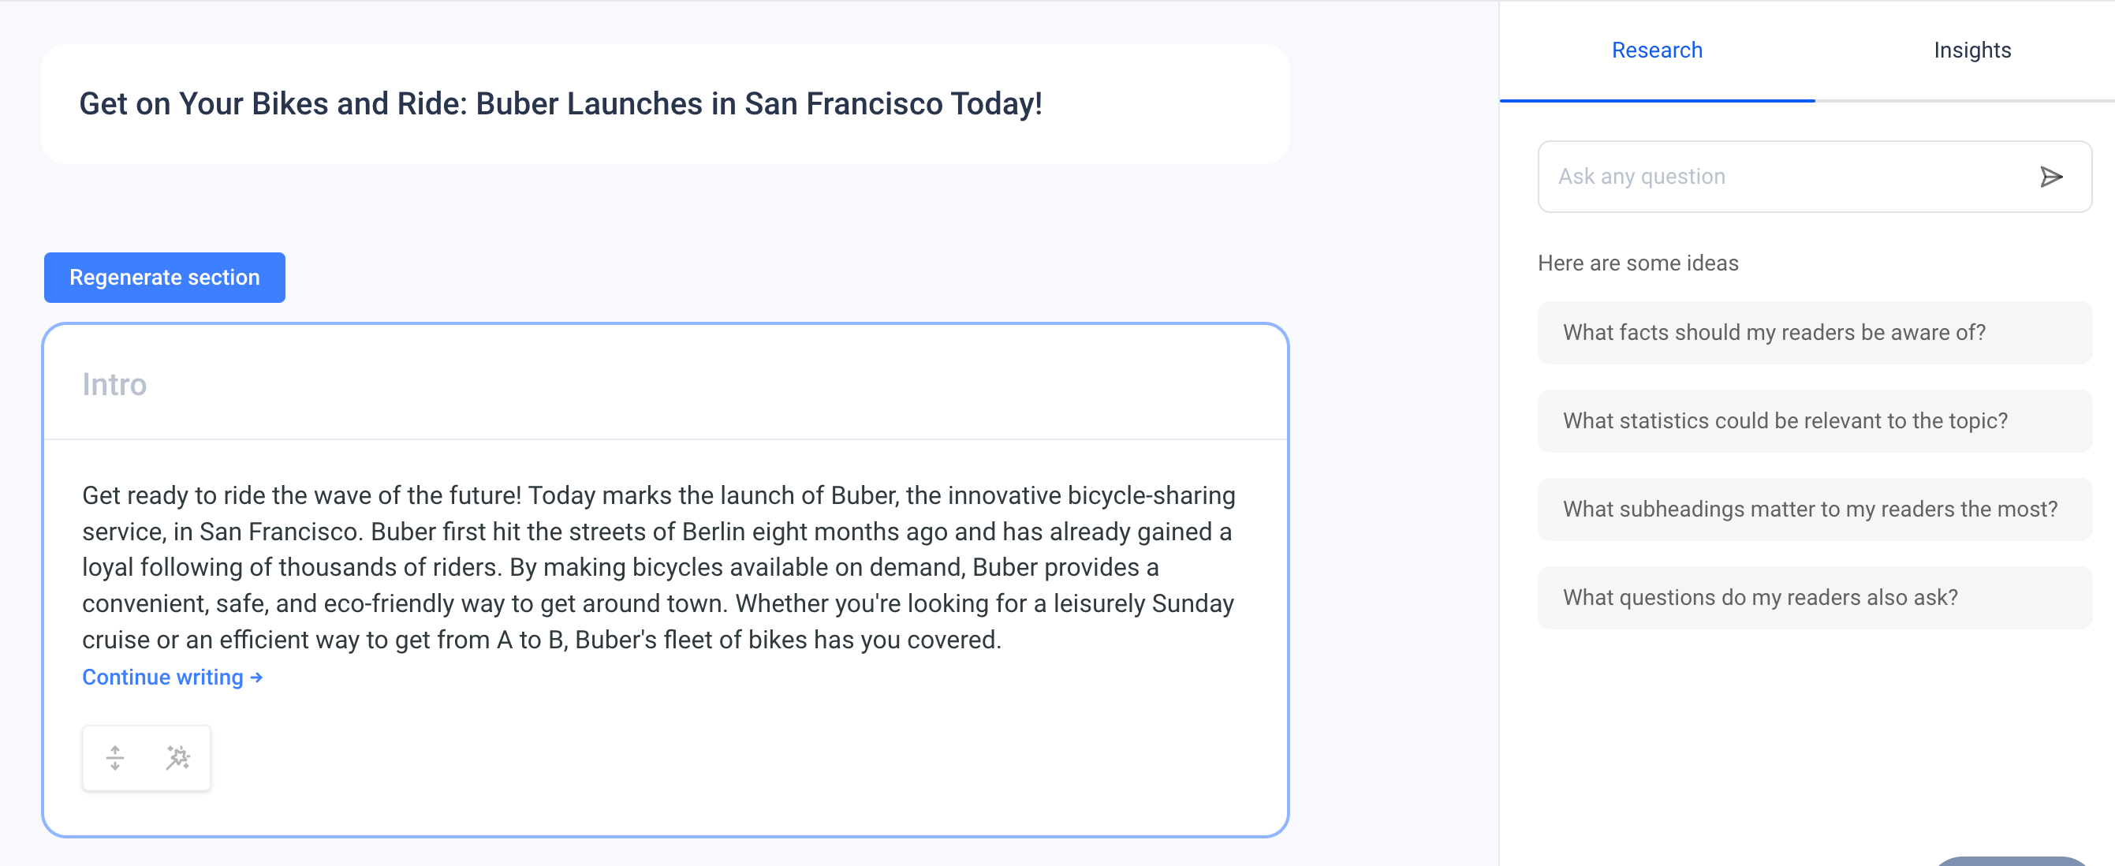Click the send arrow icon in question box
Screen dimensions: 2115x866
pyautogui.click(x=2050, y=177)
